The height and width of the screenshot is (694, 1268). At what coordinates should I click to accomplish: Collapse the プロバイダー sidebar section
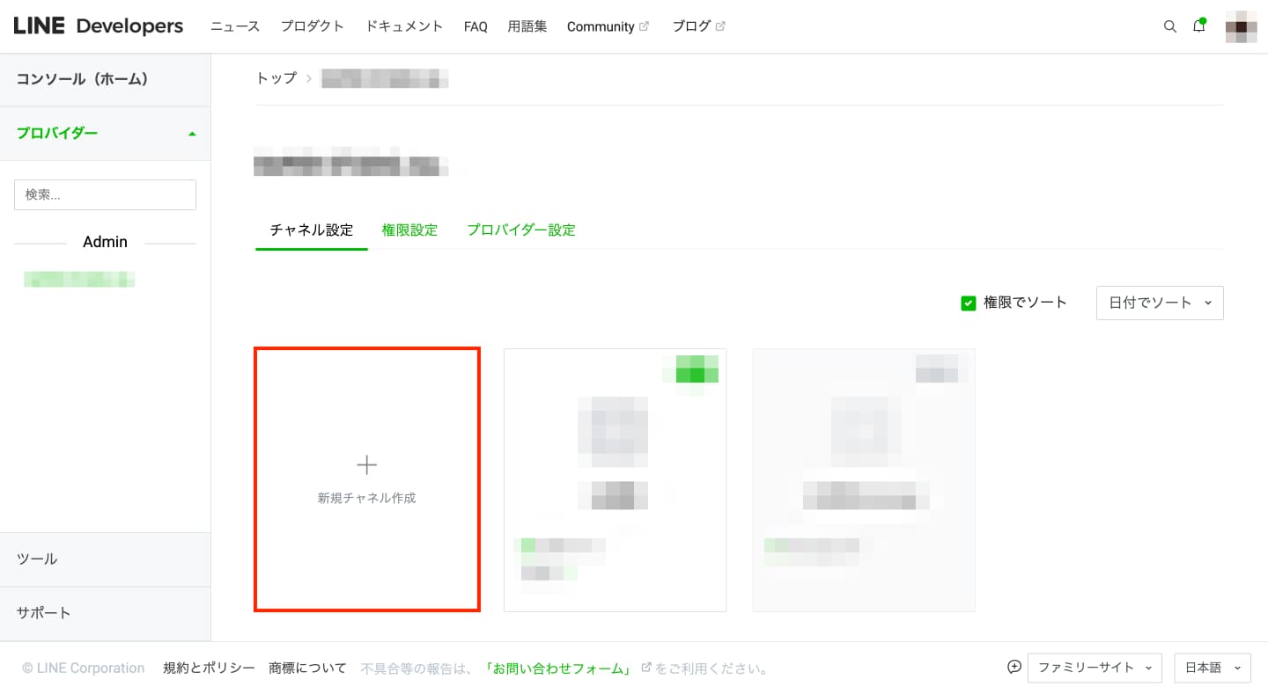(x=106, y=134)
